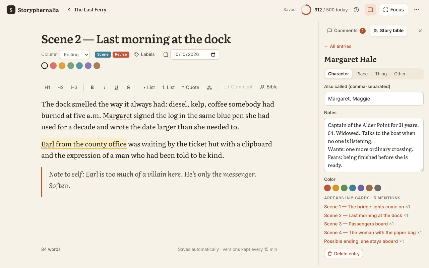This screenshot has width=429, height=268.
Task: Go back to All entries
Action: pos(338,46)
